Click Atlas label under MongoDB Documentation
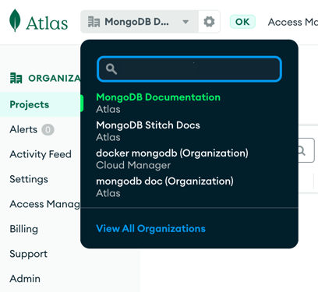 [108, 109]
